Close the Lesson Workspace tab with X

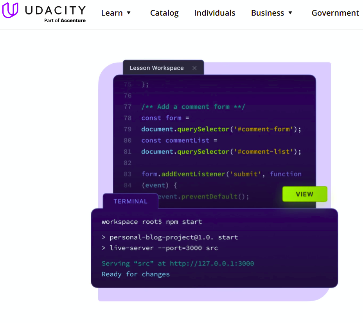pyautogui.click(x=194, y=68)
